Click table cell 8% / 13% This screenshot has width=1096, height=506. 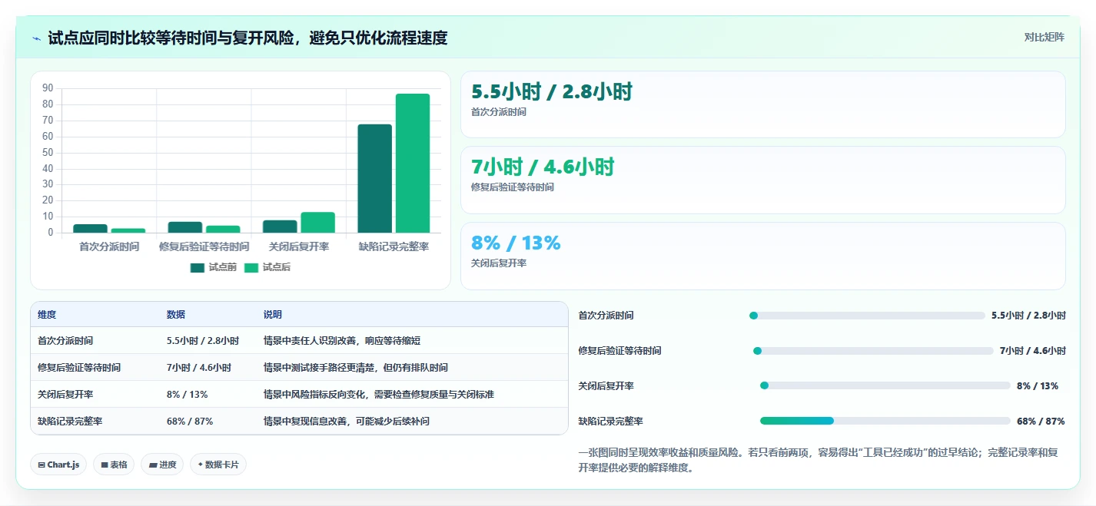pyautogui.click(x=187, y=395)
